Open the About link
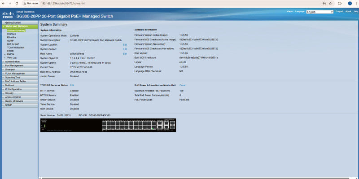The height and width of the screenshot is (179, 359). 348,11
